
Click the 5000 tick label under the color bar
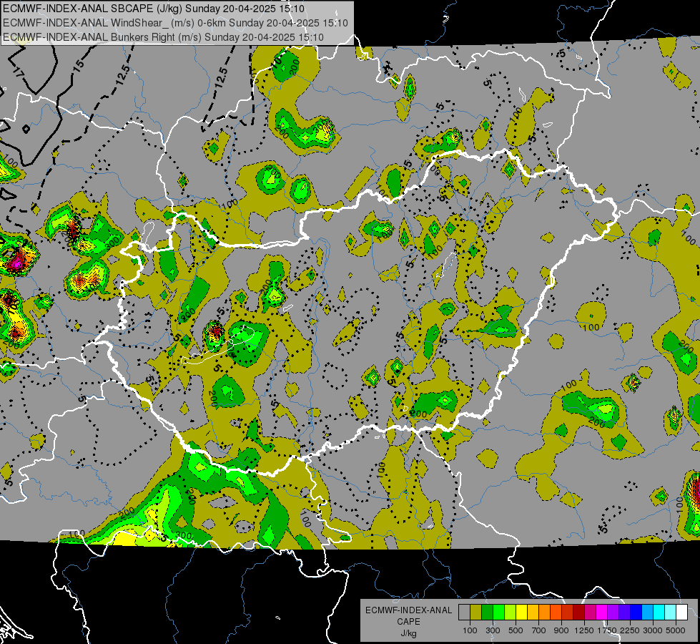pos(676,630)
